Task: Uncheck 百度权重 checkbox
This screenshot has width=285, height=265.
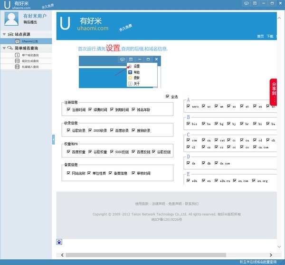Action: click(x=68, y=151)
